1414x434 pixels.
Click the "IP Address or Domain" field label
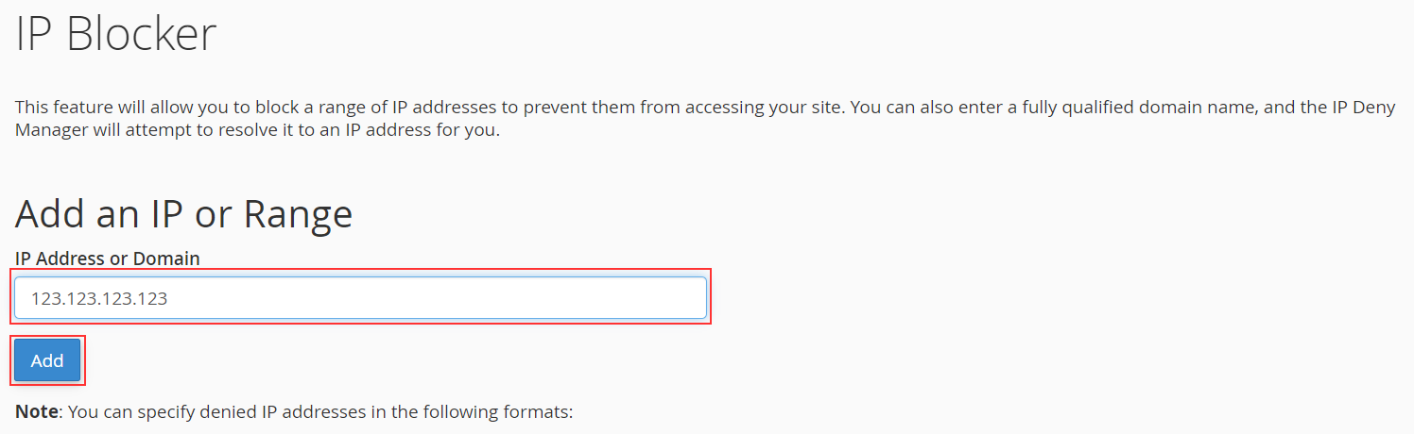click(108, 258)
